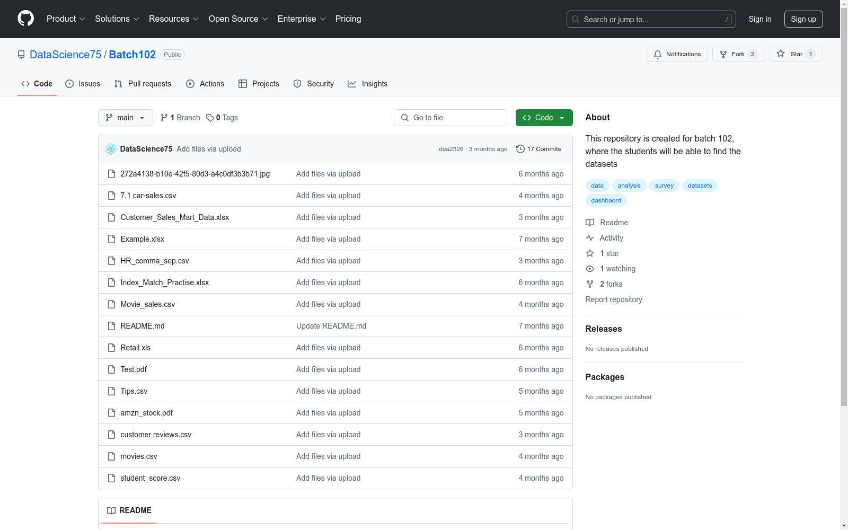Image resolution: width=848 pixels, height=530 pixels.
Task: Expand the Enterprise menu
Action: coord(302,19)
